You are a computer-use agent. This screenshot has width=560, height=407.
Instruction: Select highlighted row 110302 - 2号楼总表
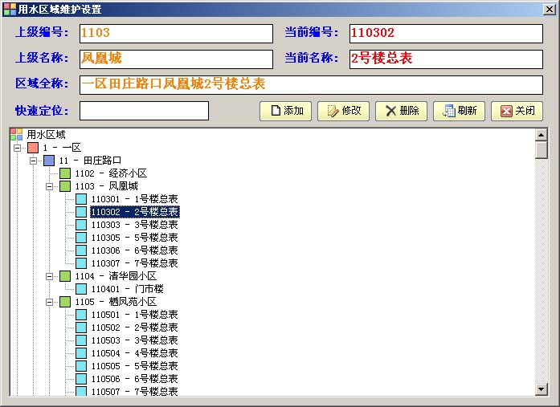point(135,212)
